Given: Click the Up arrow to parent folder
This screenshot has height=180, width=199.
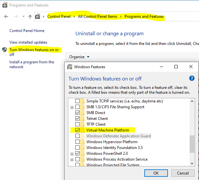Looking at the screenshot, I should coord(30,16).
